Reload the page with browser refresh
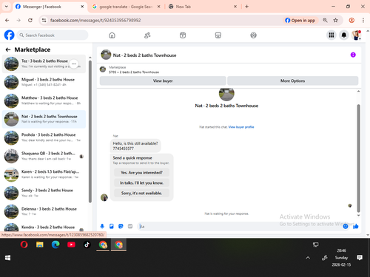 click(x=30, y=20)
